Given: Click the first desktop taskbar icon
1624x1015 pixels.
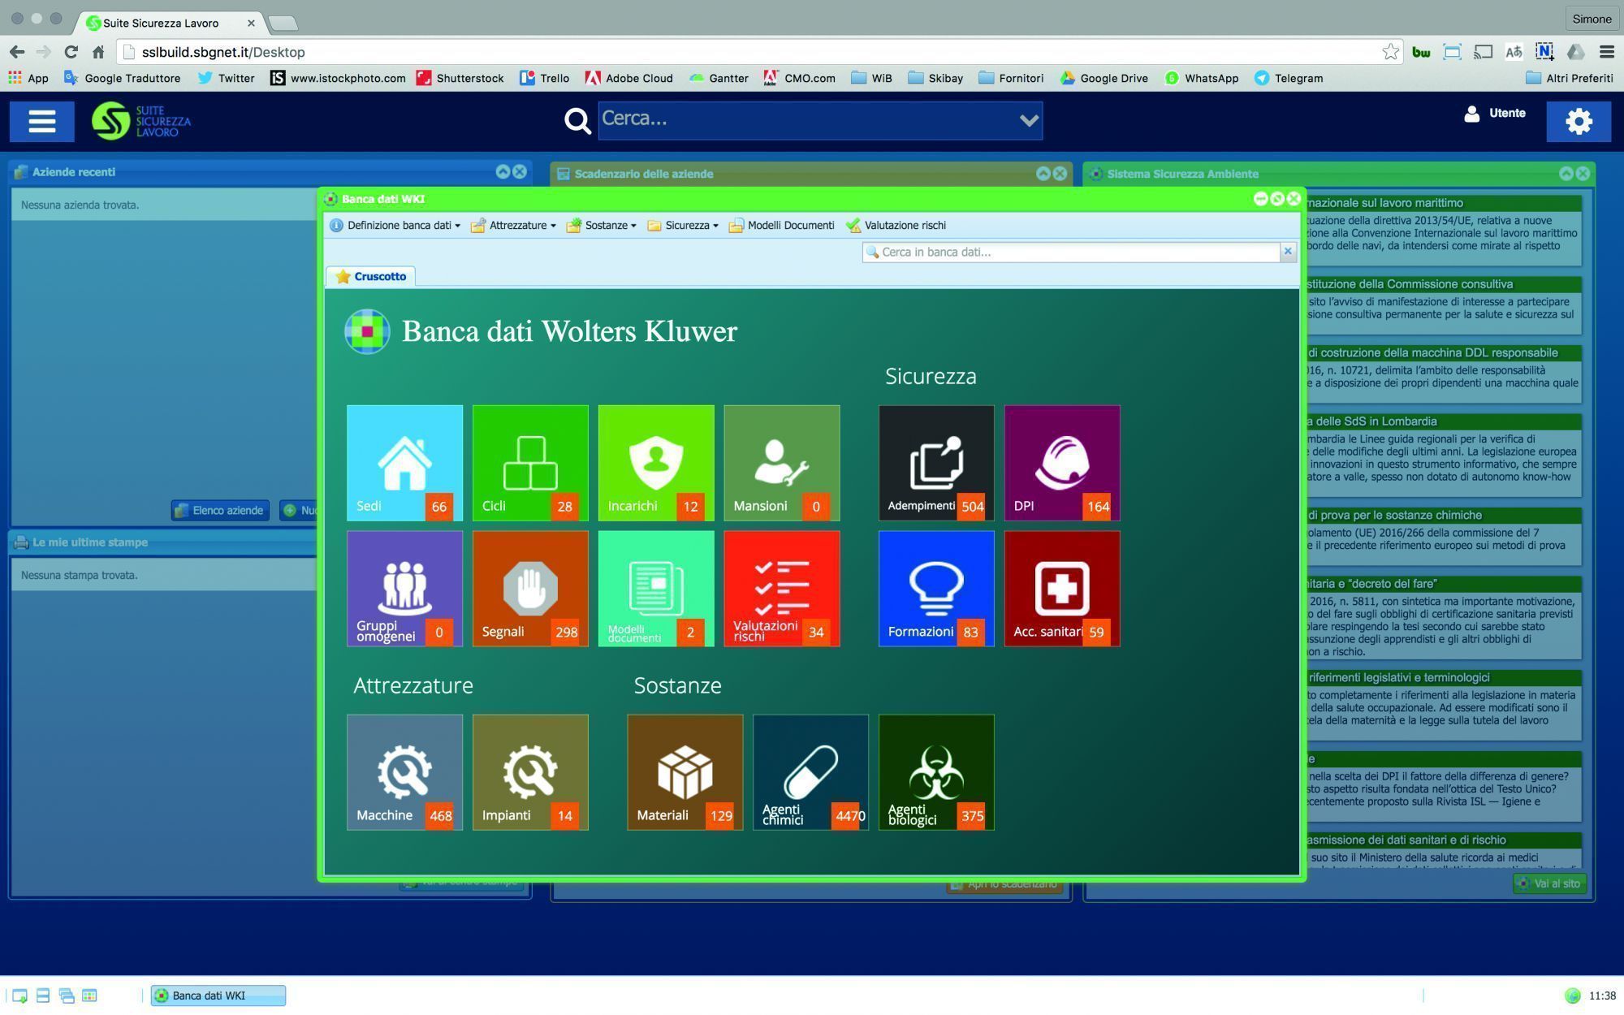Looking at the screenshot, I should point(19,996).
